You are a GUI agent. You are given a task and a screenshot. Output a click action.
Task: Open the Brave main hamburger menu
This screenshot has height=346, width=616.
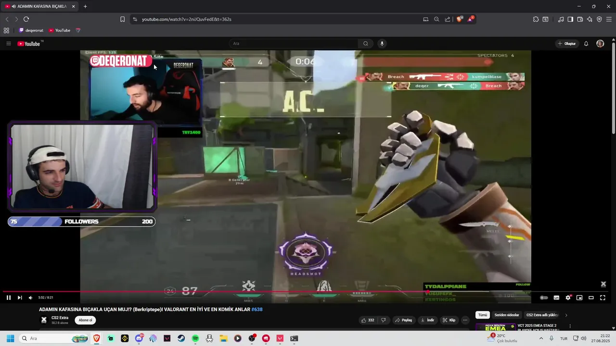[609, 19]
